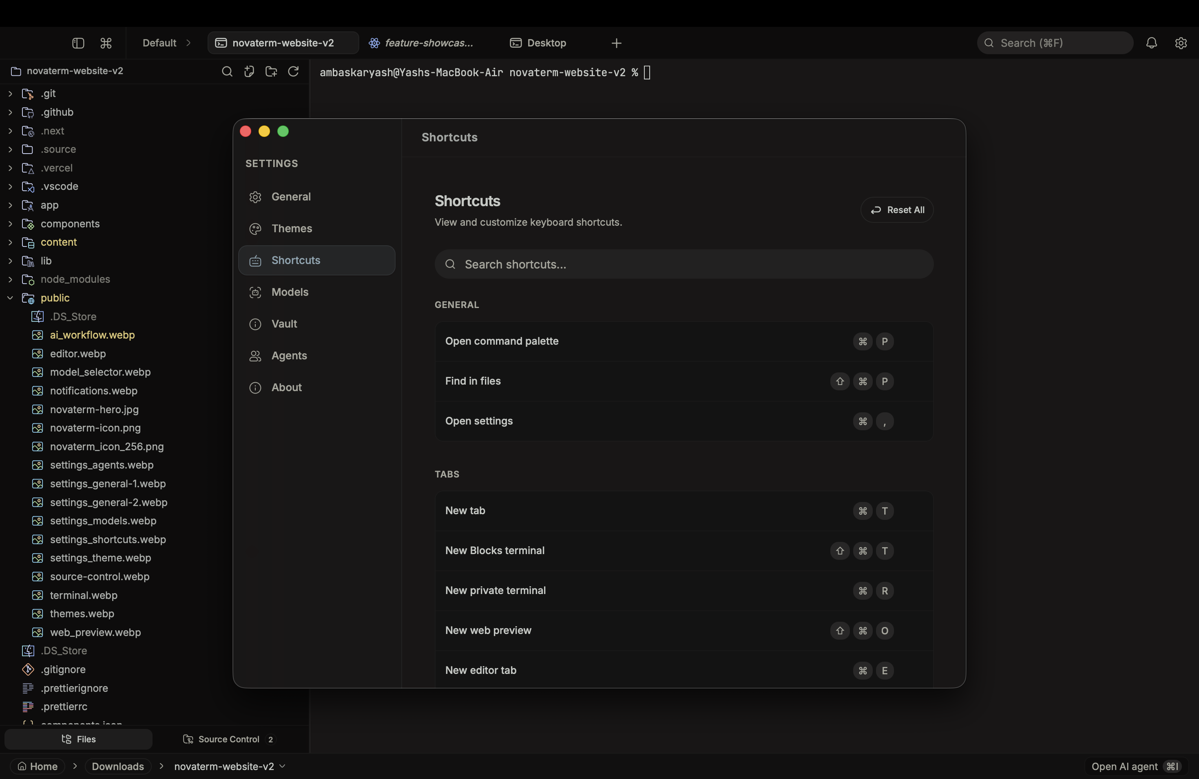The width and height of the screenshot is (1199, 779).
Task: Click the new tab plus icon
Action: [x=617, y=43]
